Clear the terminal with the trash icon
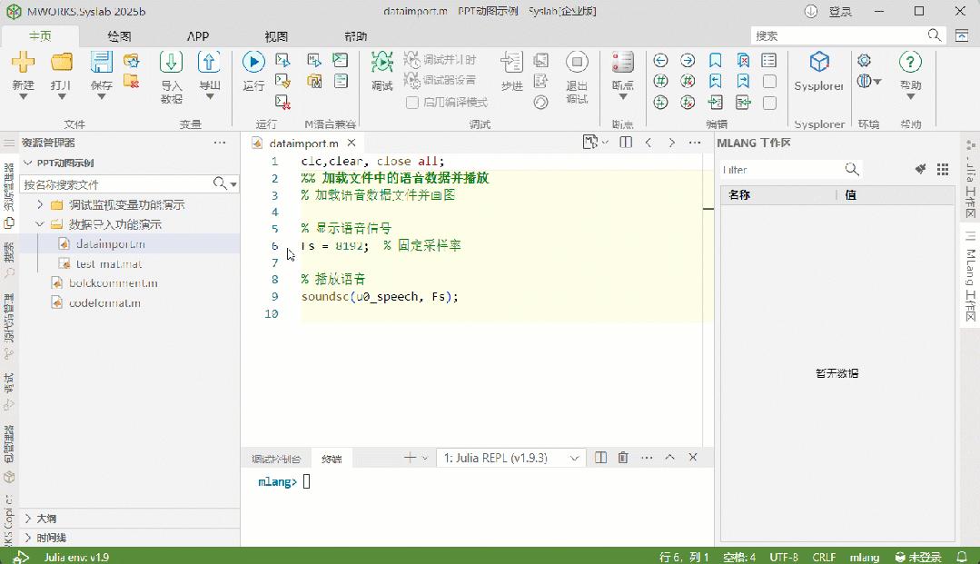This screenshot has height=564, width=980. coord(622,458)
